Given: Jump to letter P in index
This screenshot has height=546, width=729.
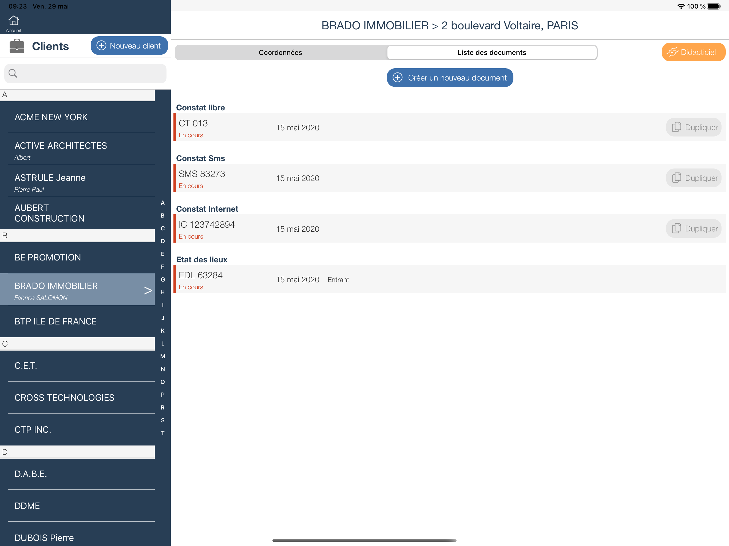Looking at the screenshot, I should (163, 395).
